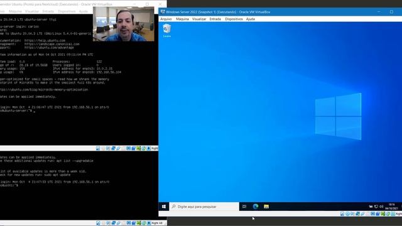Open Dispositivos menu in Ubuntu VM window
402x226 pixels.
tap(67, 11)
